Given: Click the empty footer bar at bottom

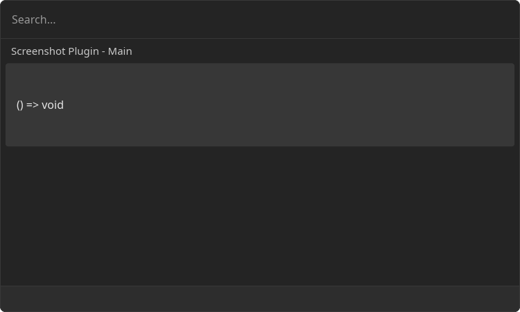Looking at the screenshot, I should click(x=260, y=299).
